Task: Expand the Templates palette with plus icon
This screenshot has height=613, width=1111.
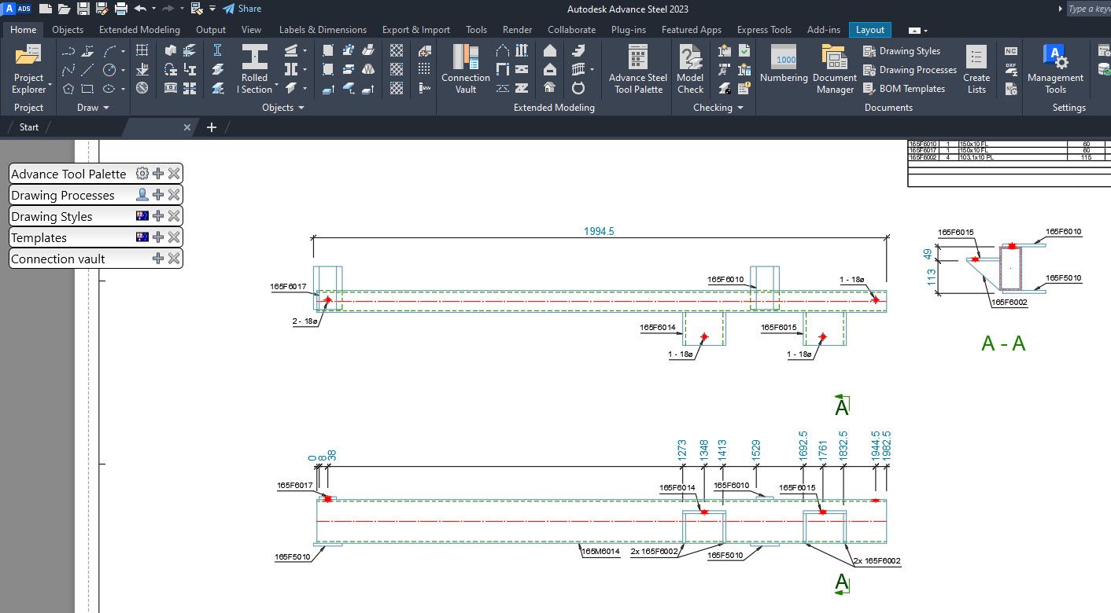Action: tap(158, 237)
